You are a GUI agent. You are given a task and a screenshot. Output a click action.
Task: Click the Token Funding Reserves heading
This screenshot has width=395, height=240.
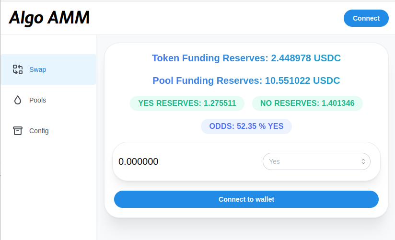(x=246, y=58)
